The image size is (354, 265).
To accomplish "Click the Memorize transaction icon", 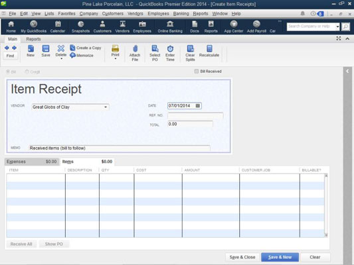I will click(x=72, y=55).
